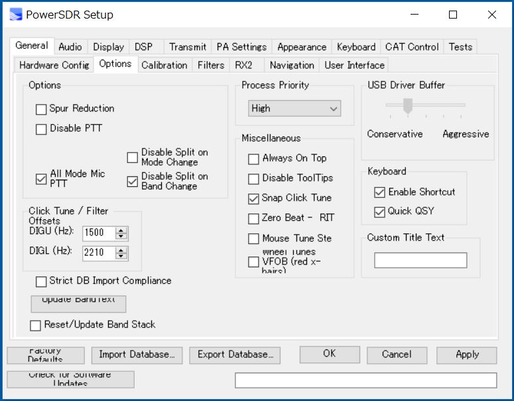514x401 pixels.
Task: Decrease DIGL offset with down arrow
Action: 121,257
